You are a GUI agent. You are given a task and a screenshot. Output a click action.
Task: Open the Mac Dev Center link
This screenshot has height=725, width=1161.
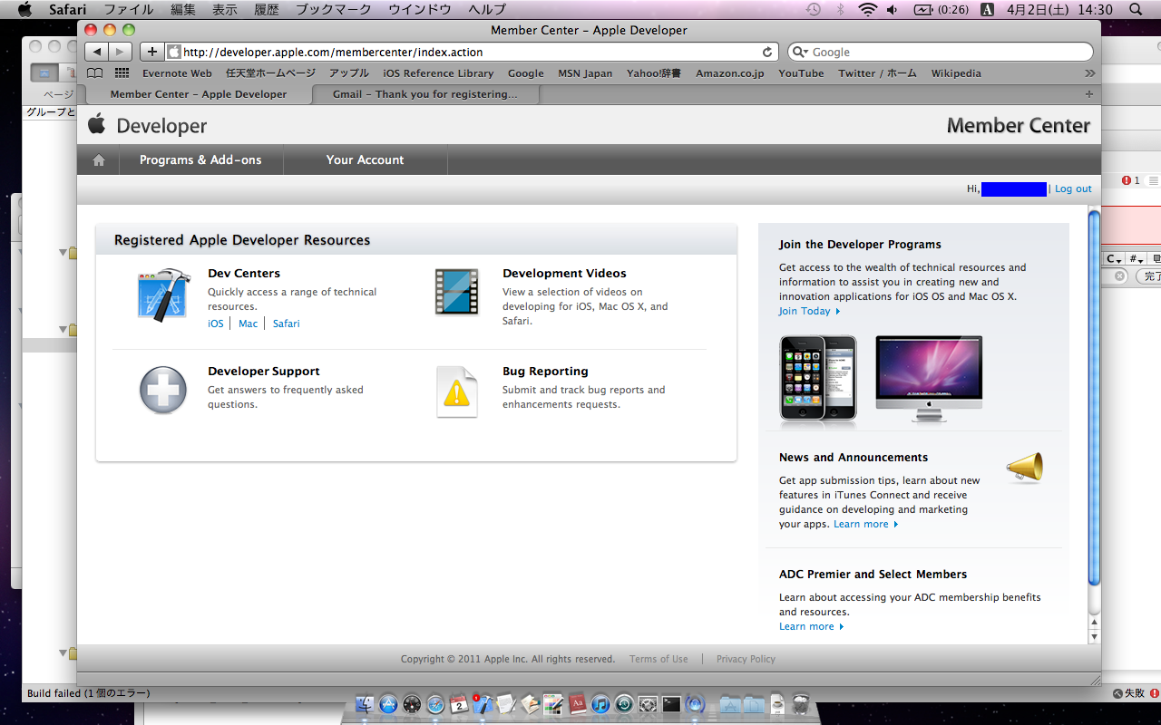(248, 324)
